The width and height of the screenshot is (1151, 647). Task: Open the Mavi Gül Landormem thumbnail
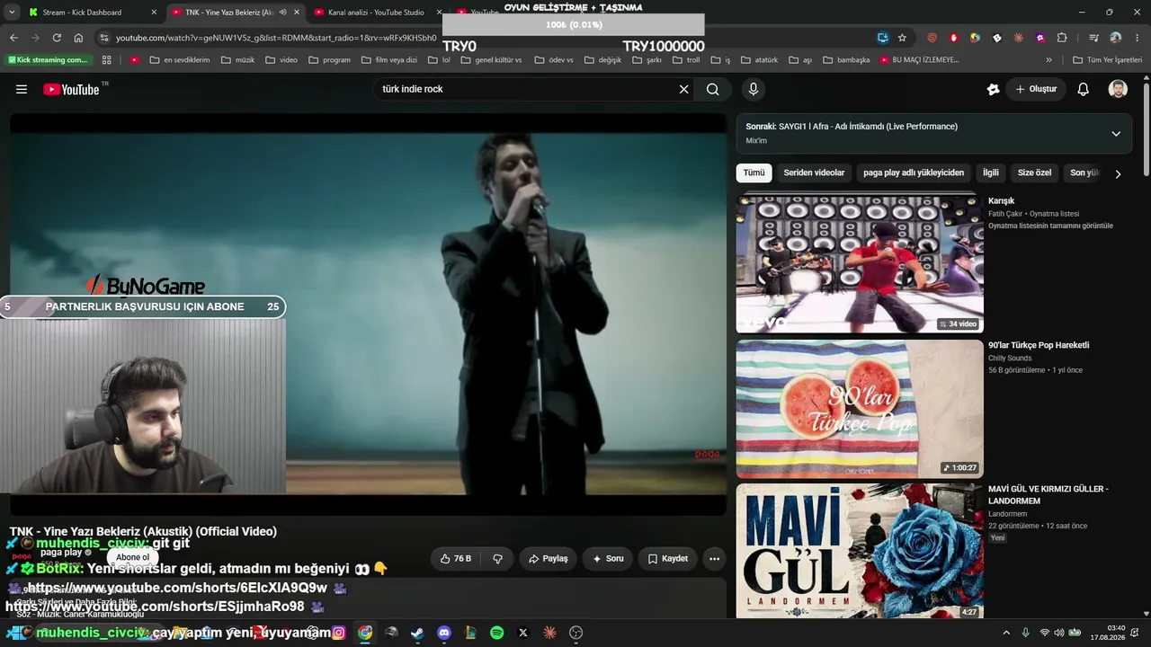pos(860,551)
